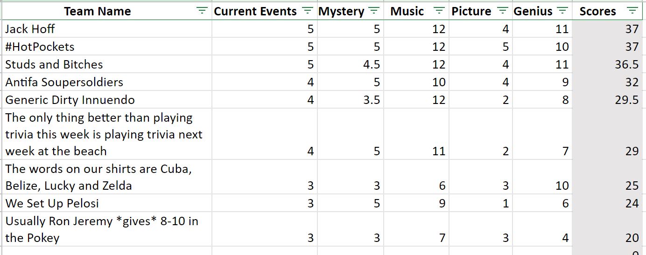Select the Jack Hoff team cell
Image resolution: width=646 pixels, height=255 pixels.
click(107, 29)
